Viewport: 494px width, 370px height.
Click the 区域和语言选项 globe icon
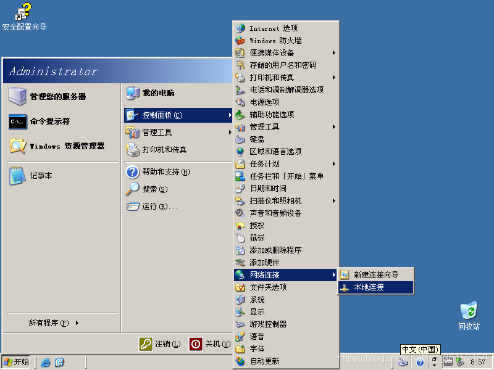tap(240, 152)
